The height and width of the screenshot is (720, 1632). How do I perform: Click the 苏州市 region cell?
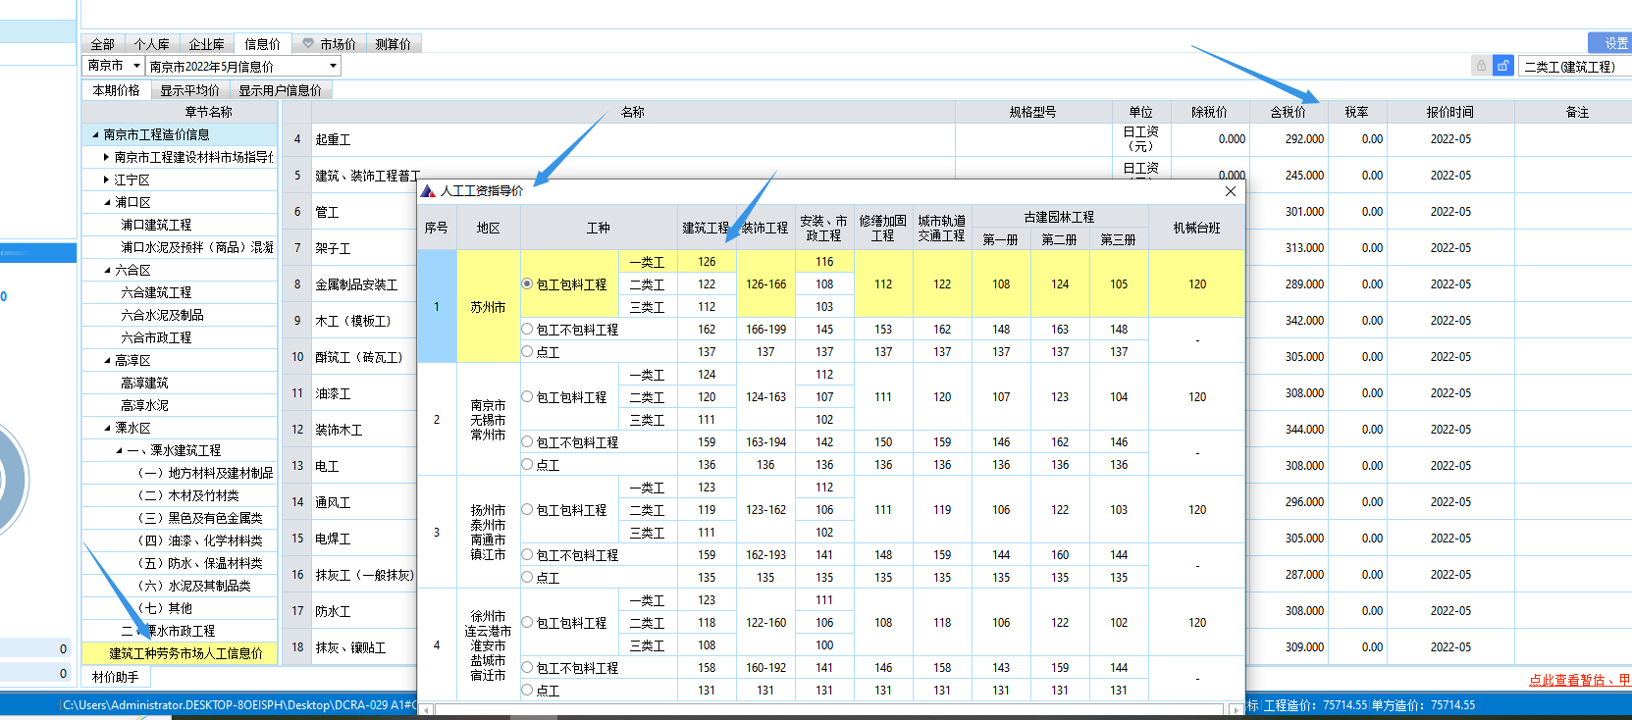click(x=488, y=307)
